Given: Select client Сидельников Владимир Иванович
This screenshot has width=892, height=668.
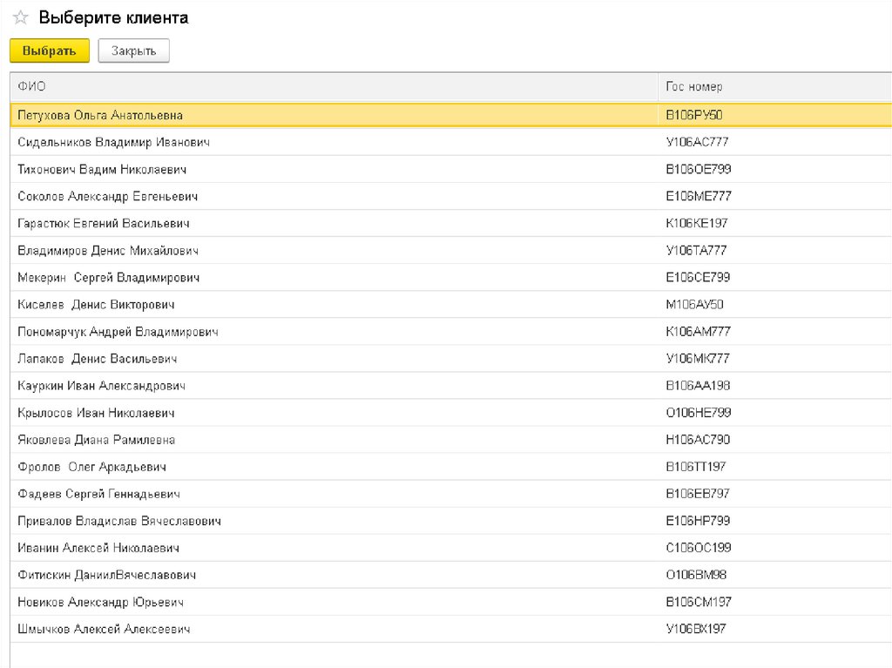Looking at the screenshot, I should 113,142.
